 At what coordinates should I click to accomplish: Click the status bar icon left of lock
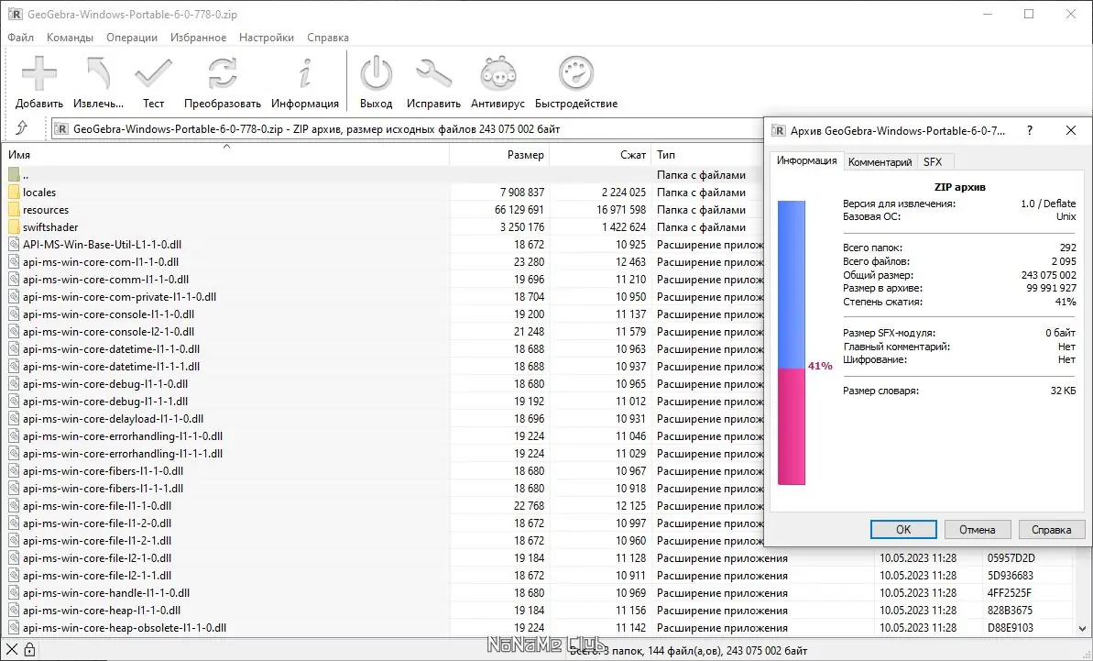[x=12, y=650]
